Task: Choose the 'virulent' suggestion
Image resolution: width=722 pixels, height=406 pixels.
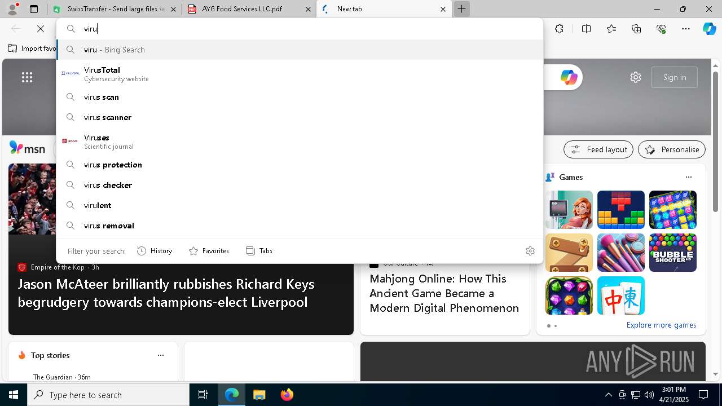Action: (x=300, y=205)
